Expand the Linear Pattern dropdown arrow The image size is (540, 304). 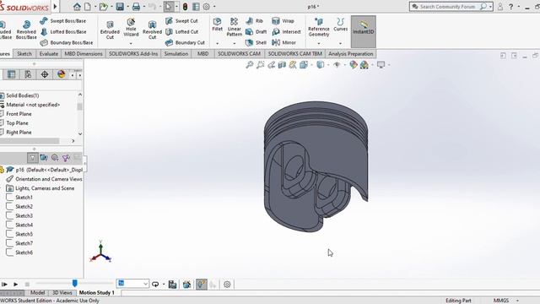click(235, 43)
